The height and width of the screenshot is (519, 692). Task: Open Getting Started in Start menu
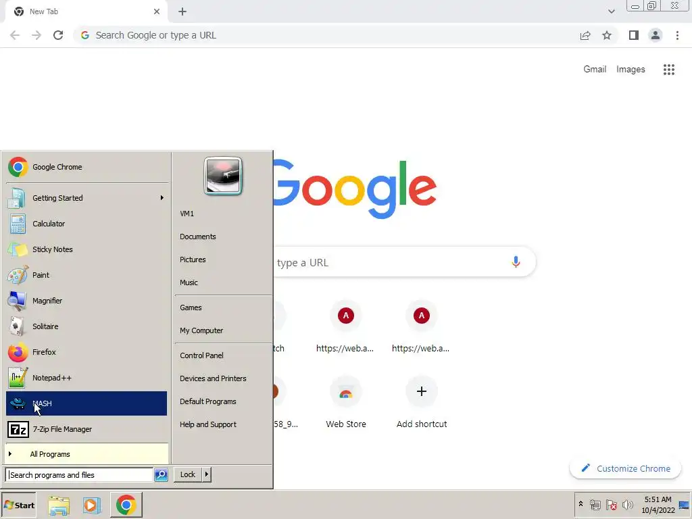click(x=86, y=198)
